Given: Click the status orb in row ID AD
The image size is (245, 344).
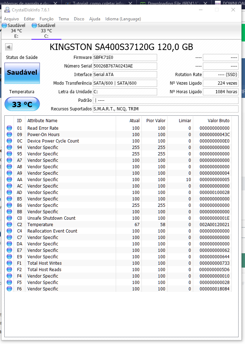Looking at the screenshot, I should click(x=9, y=192).
